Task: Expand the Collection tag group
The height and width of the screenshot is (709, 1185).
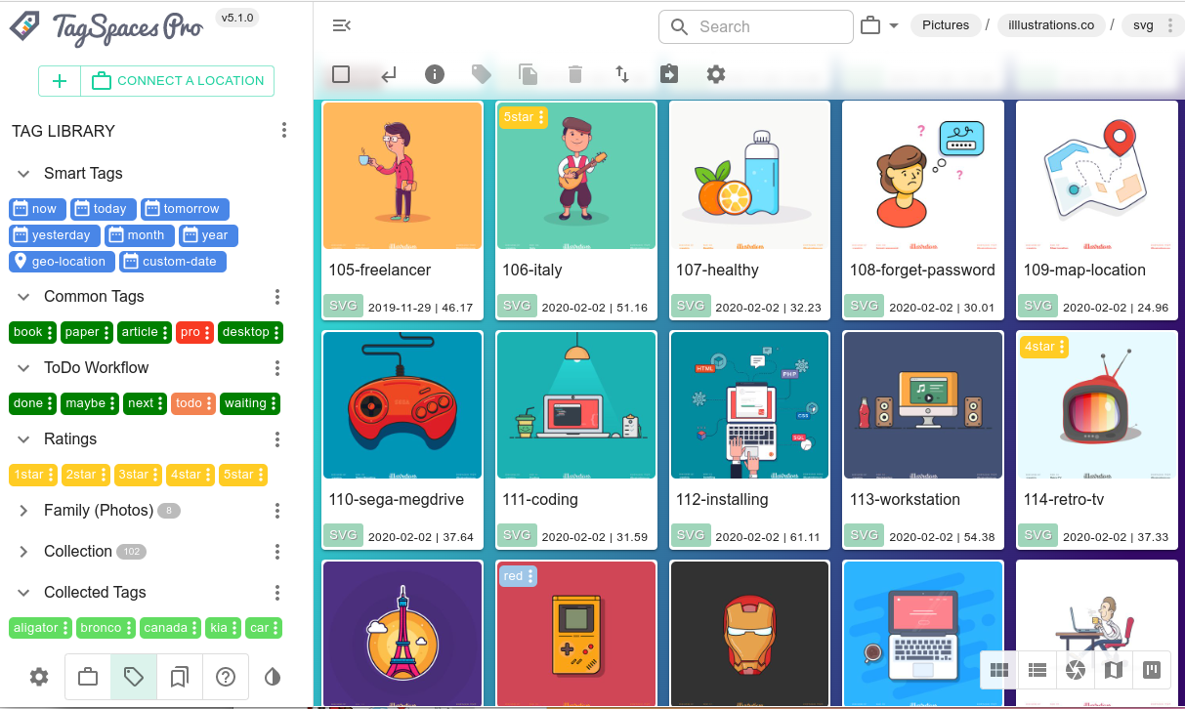Action: point(23,552)
